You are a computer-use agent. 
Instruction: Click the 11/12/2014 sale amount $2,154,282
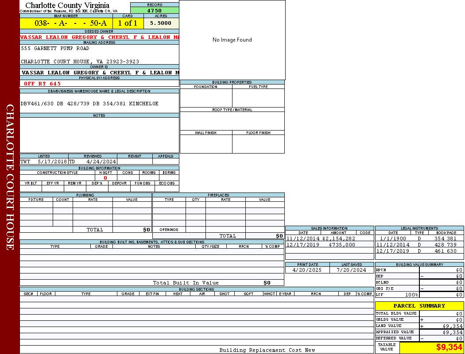pos(338,239)
